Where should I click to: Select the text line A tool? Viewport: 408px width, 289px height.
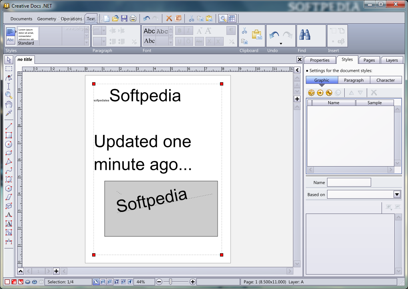[x=9, y=215]
